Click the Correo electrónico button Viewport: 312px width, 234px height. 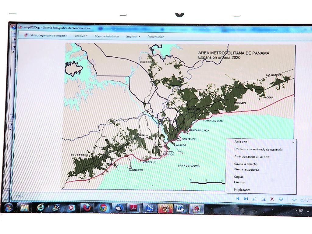coord(107,36)
